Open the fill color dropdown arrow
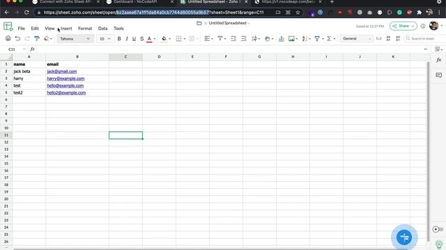 coord(170,39)
